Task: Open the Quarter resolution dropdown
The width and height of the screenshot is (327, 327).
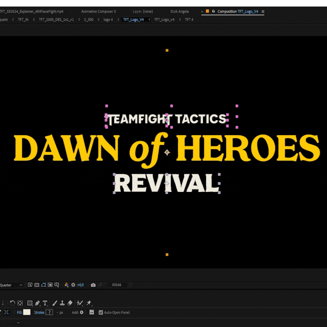Action: point(11,285)
